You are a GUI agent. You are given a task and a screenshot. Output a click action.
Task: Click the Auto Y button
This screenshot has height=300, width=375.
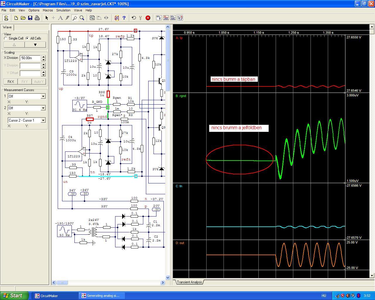pos(39,82)
